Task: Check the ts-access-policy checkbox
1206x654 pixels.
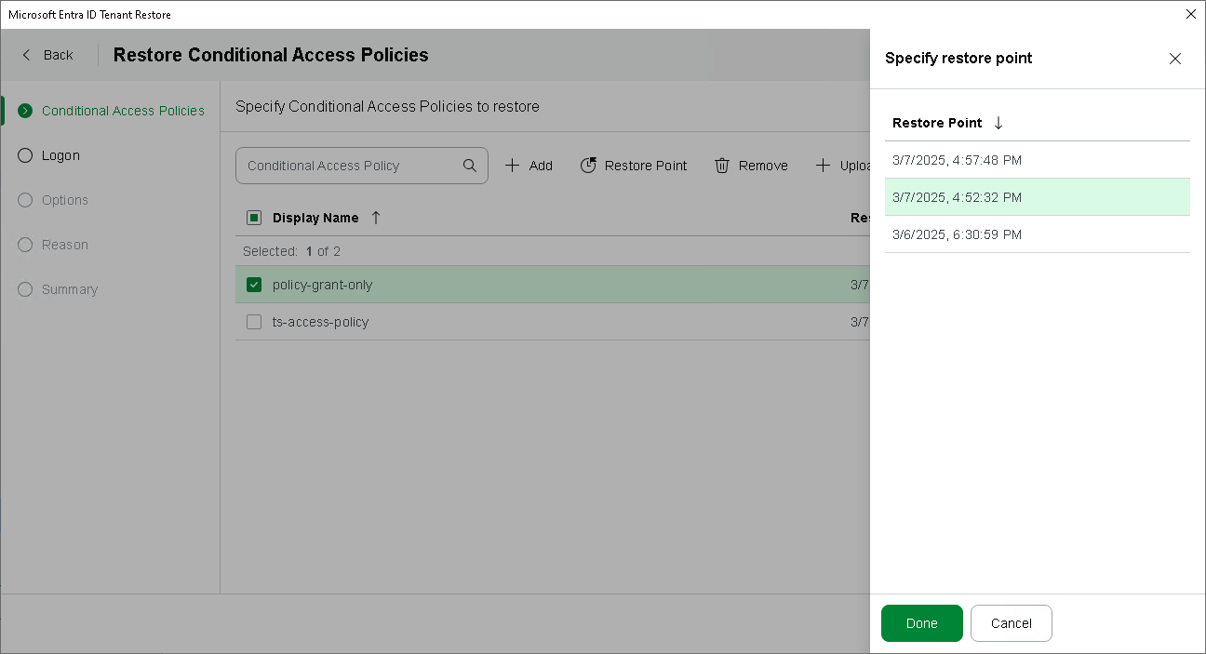Action: tap(254, 322)
